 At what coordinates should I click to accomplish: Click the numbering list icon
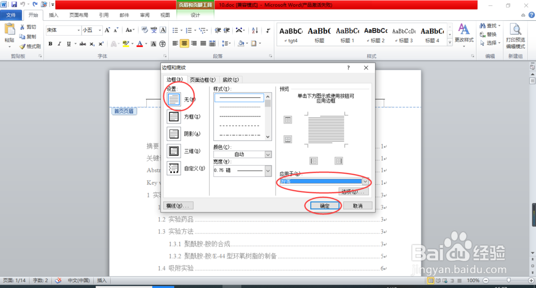(x=188, y=30)
